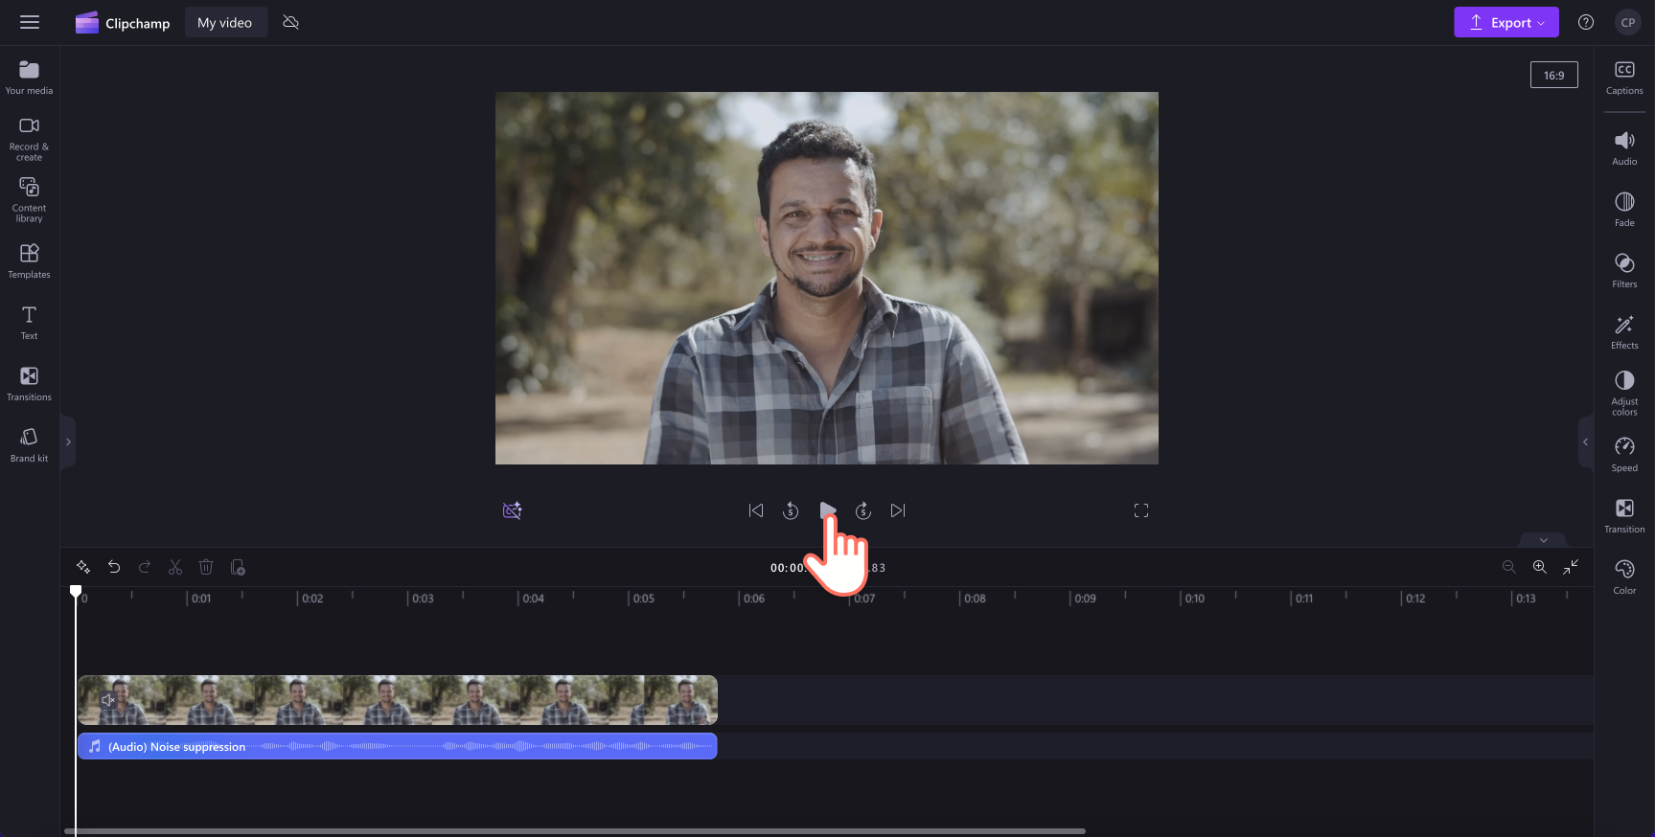Image resolution: width=1655 pixels, height=837 pixels.
Task: Select the video clip on timeline
Action: point(398,700)
